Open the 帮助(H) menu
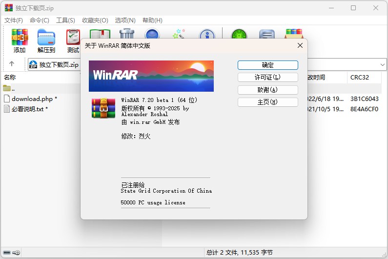The height and width of the screenshot is (259, 388). [x=152, y=20]
